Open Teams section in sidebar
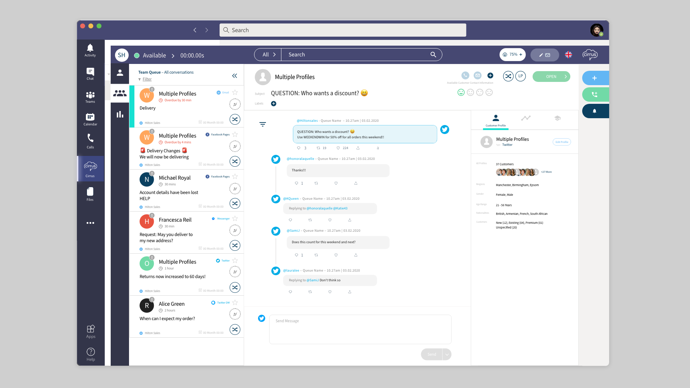 (x=90, y=97)
